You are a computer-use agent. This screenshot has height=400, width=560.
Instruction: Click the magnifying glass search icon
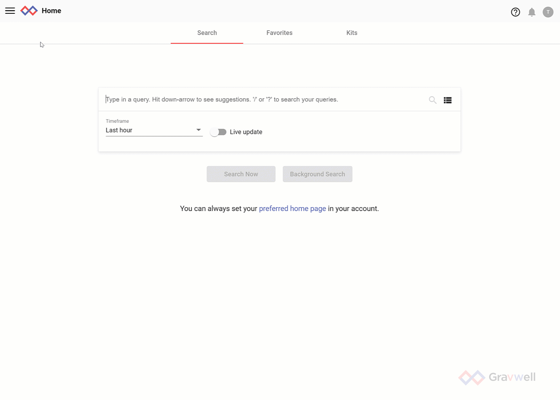click(432, 100)
